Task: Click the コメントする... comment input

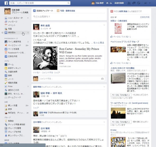Action: [x=70, y=79]
